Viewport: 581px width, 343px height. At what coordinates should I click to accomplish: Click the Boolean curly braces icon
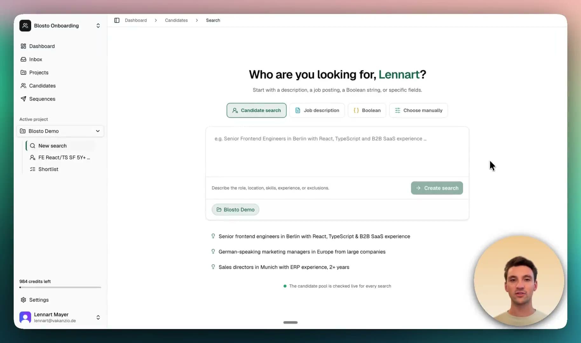(356, 110)
